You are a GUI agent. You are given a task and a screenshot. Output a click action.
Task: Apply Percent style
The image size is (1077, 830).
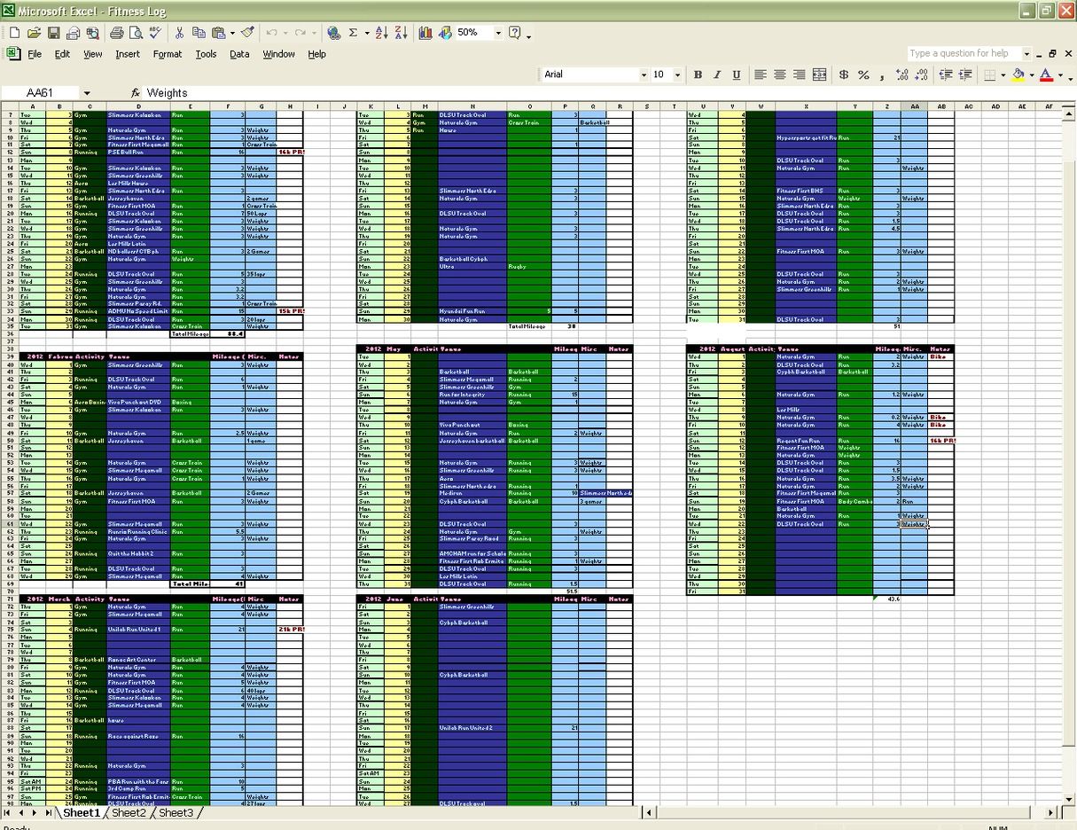click(862, 75)
